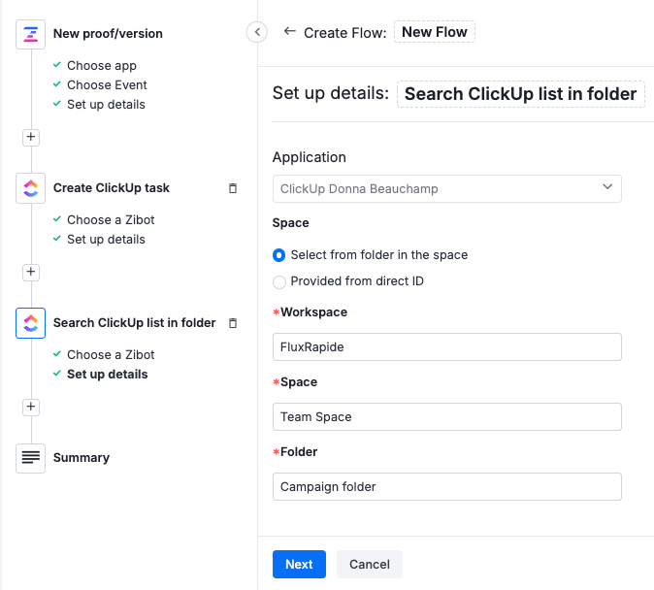The height and width of the screenshot is (590, 654).
Task: Click the Folder field showing Campaign folder
Action: pos(446,486)
